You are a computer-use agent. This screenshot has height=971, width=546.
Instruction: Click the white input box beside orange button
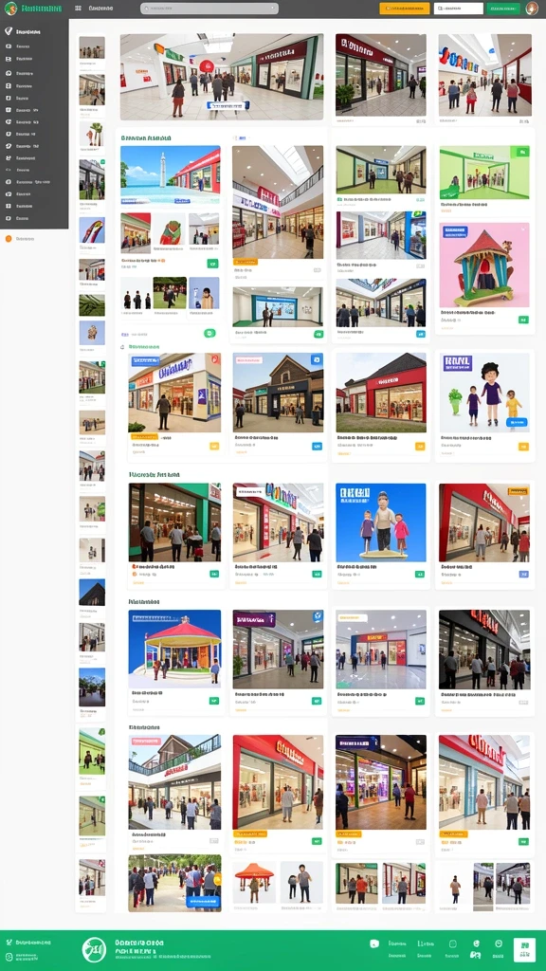click(x=459, y=9)
